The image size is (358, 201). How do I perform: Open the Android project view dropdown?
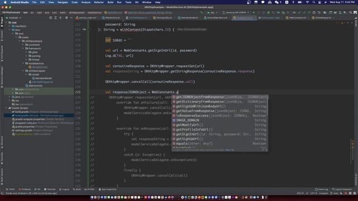(x=13, y=17)
